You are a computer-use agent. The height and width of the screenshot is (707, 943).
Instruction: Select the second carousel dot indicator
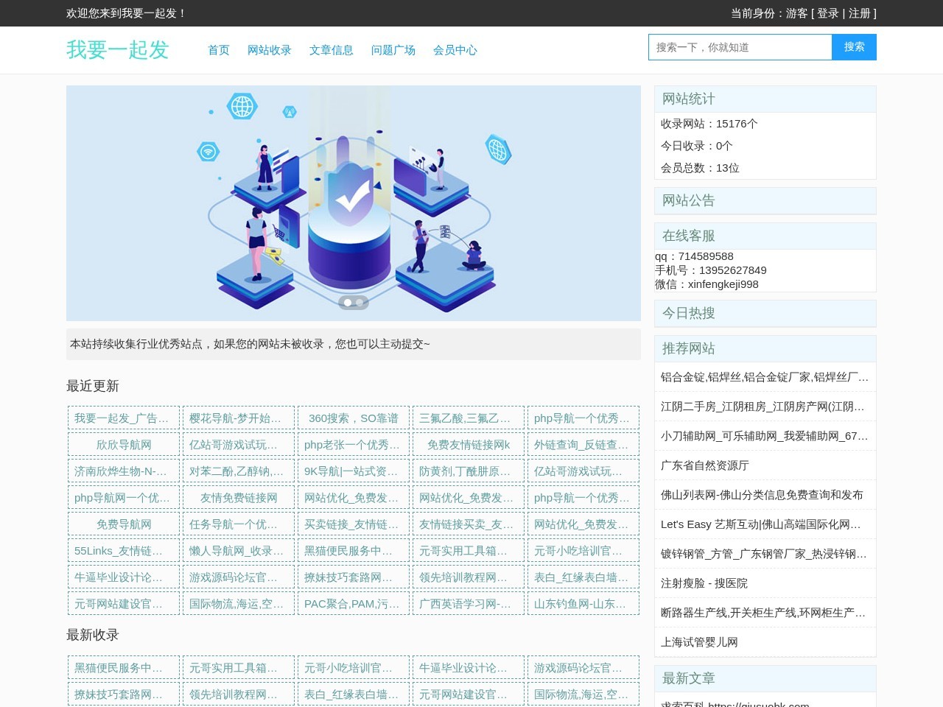click(360, 302)
